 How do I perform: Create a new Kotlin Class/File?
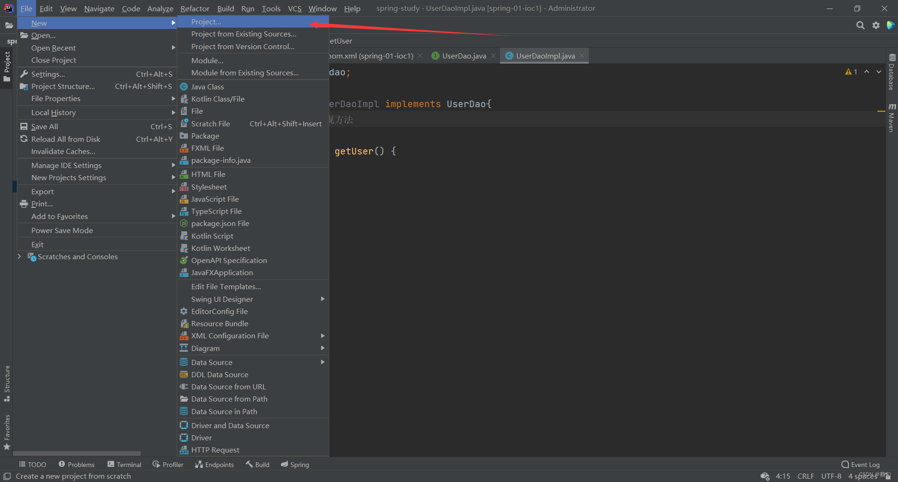(x=253, y=99)
